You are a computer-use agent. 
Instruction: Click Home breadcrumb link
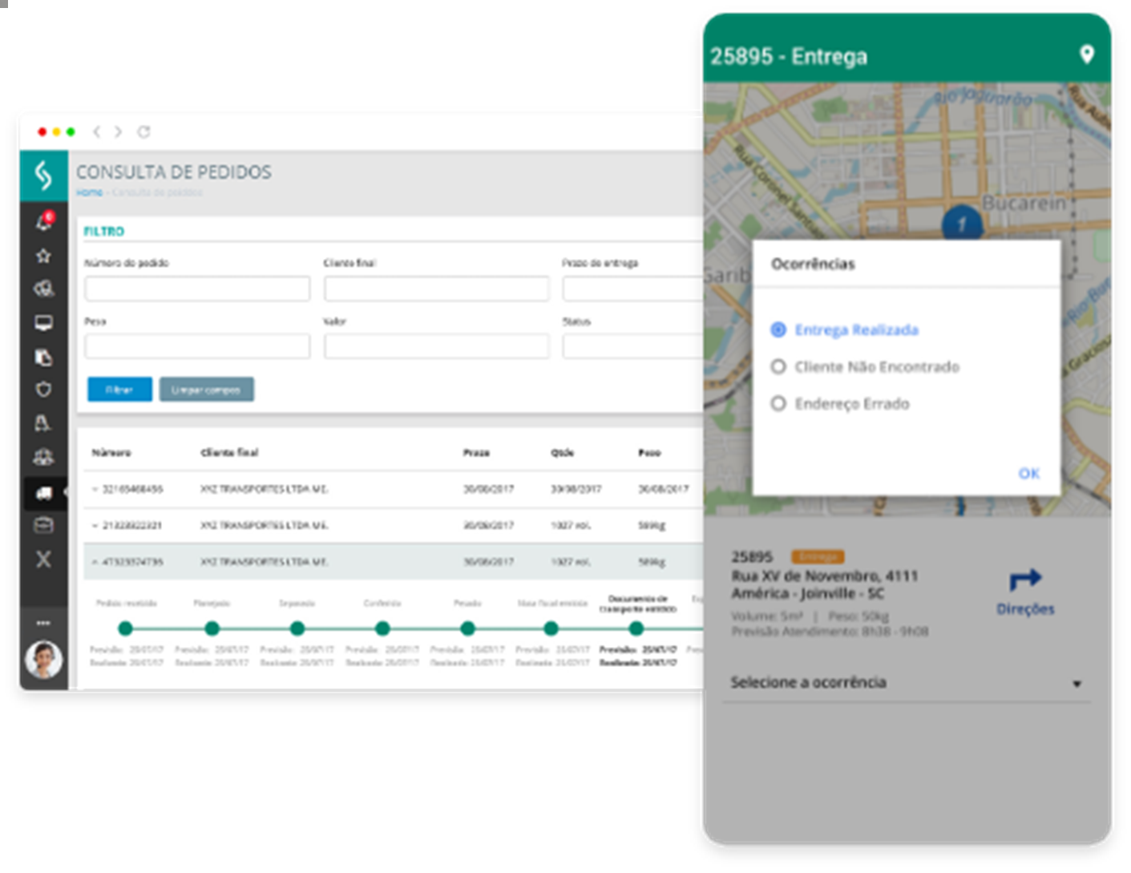89,192
